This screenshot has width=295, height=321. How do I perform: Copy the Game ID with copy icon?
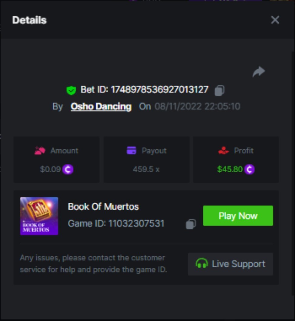191,224
